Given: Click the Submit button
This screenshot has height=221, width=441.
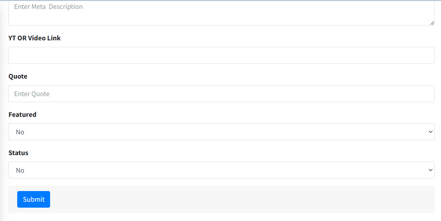Looking at the screenshot, I should coord(34,199).
